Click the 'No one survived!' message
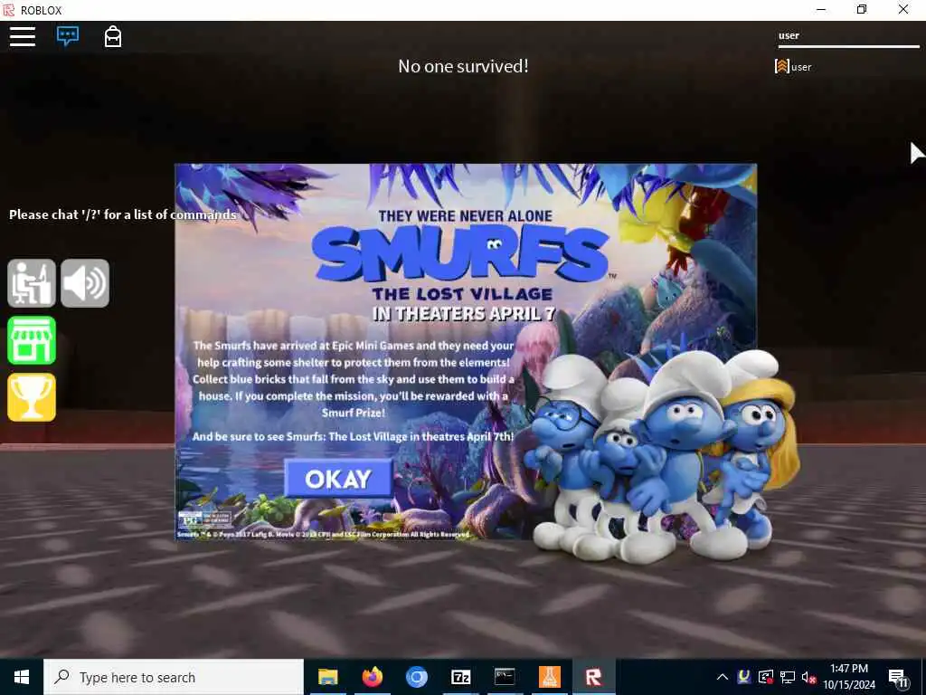This screenshot has width=926, height=695. pos(463,66)
